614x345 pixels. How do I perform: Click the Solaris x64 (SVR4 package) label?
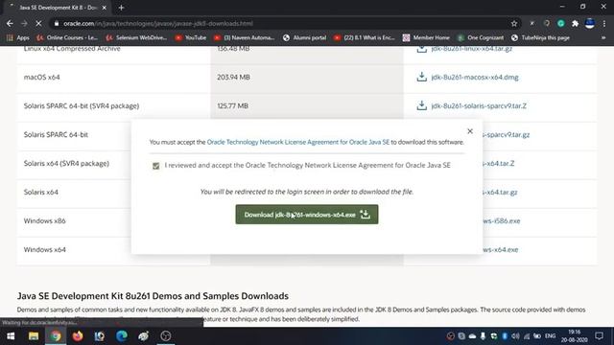coord(66,164)
